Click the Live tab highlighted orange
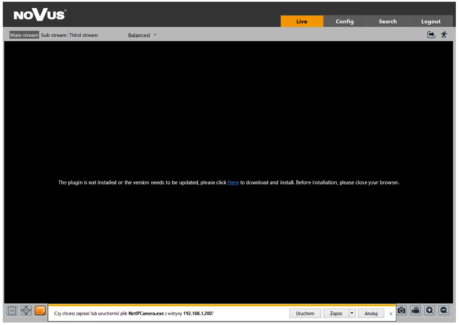 click(302, 21)
